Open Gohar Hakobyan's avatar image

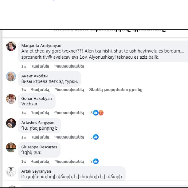pos(11,99)
